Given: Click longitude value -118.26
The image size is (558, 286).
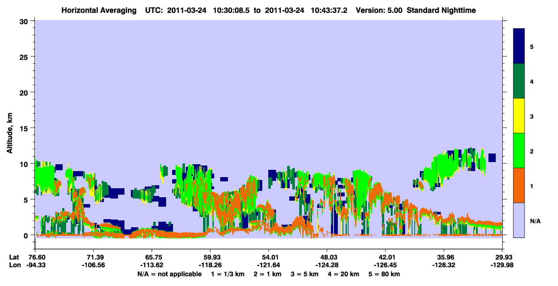Looking at the screenshot, I should click(x=210, y=265).
